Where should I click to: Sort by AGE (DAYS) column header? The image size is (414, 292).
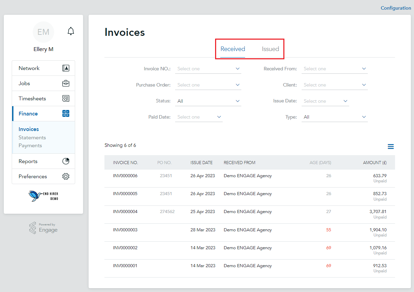coord(320,163)
